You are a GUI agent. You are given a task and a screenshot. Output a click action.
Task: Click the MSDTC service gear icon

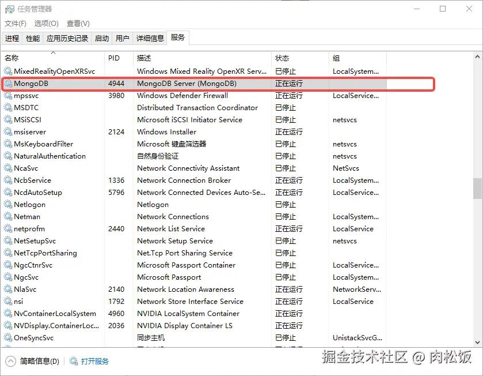pyautogui.click(x=8, y=108)
